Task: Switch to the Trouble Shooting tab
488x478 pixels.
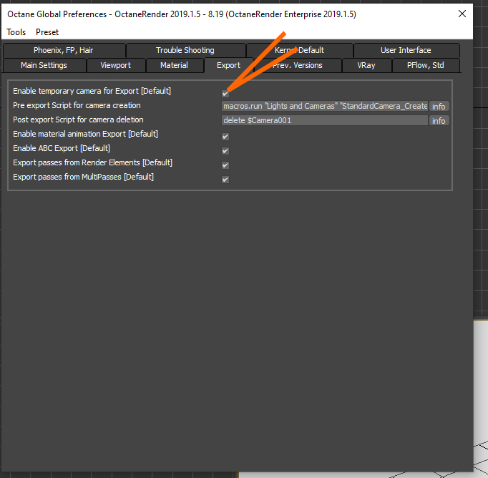Action: (x=185, y=50)
